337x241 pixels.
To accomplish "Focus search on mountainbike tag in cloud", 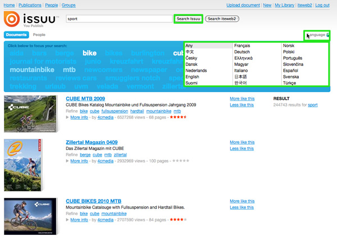I will click(32, 70).
